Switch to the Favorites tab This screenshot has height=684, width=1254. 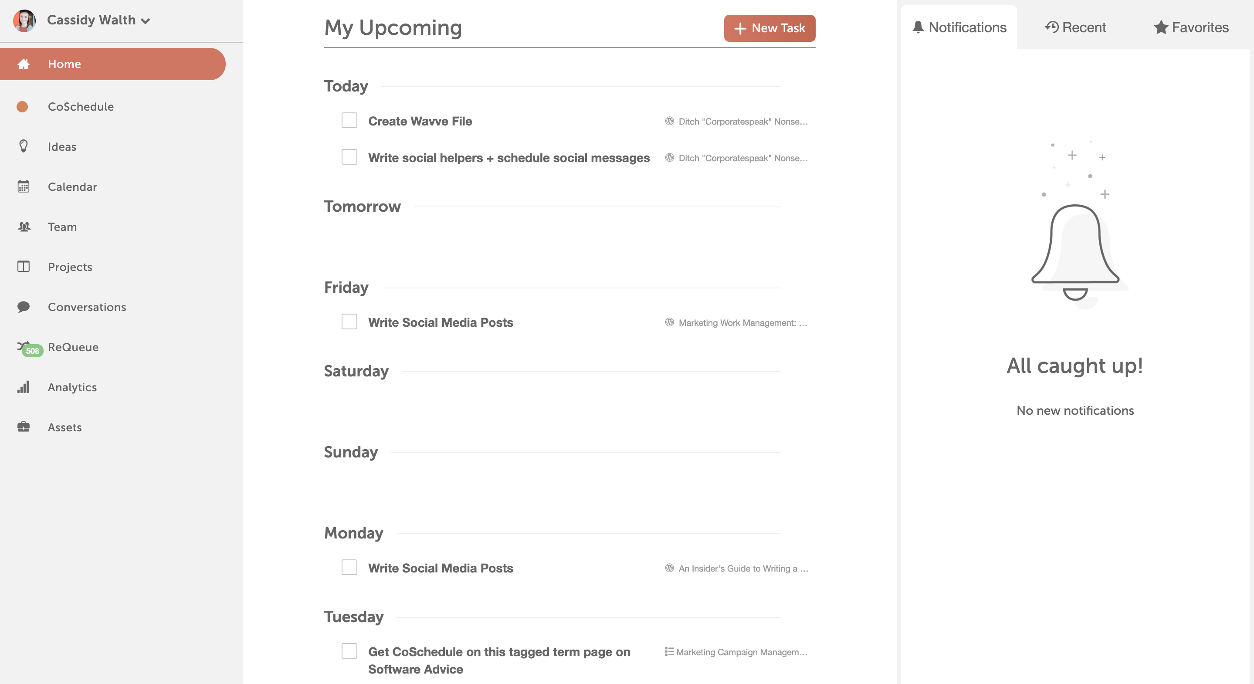(x=1191, y=27)
